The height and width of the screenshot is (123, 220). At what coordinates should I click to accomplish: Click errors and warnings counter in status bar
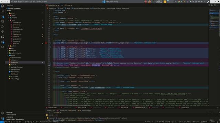coord(30,122)
